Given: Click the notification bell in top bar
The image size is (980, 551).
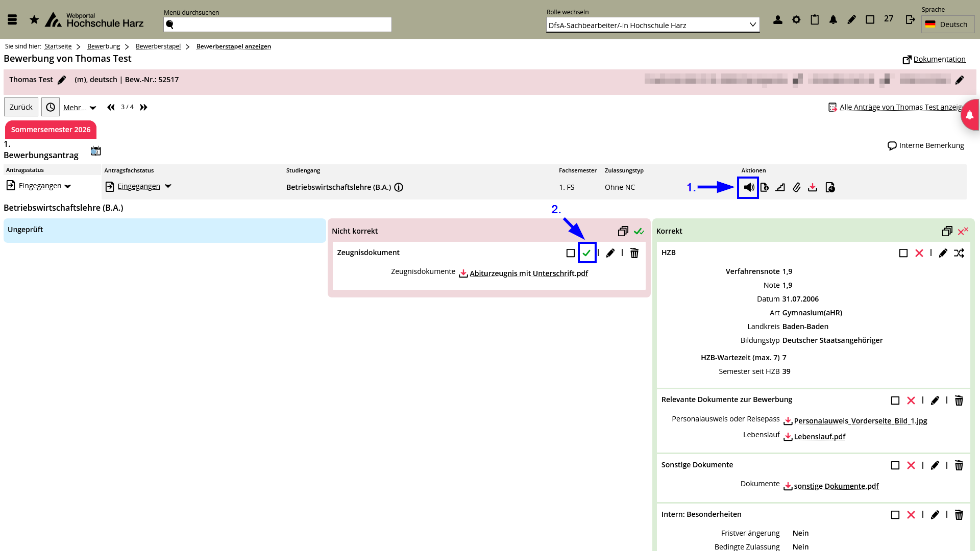Looking at the screenshot, I should 833,20.
